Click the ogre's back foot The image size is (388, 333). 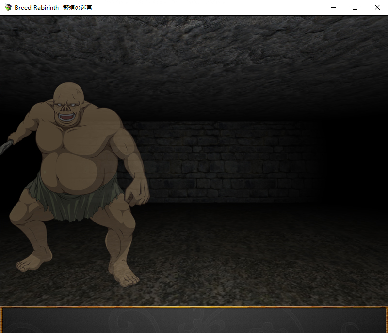[33, 263]
